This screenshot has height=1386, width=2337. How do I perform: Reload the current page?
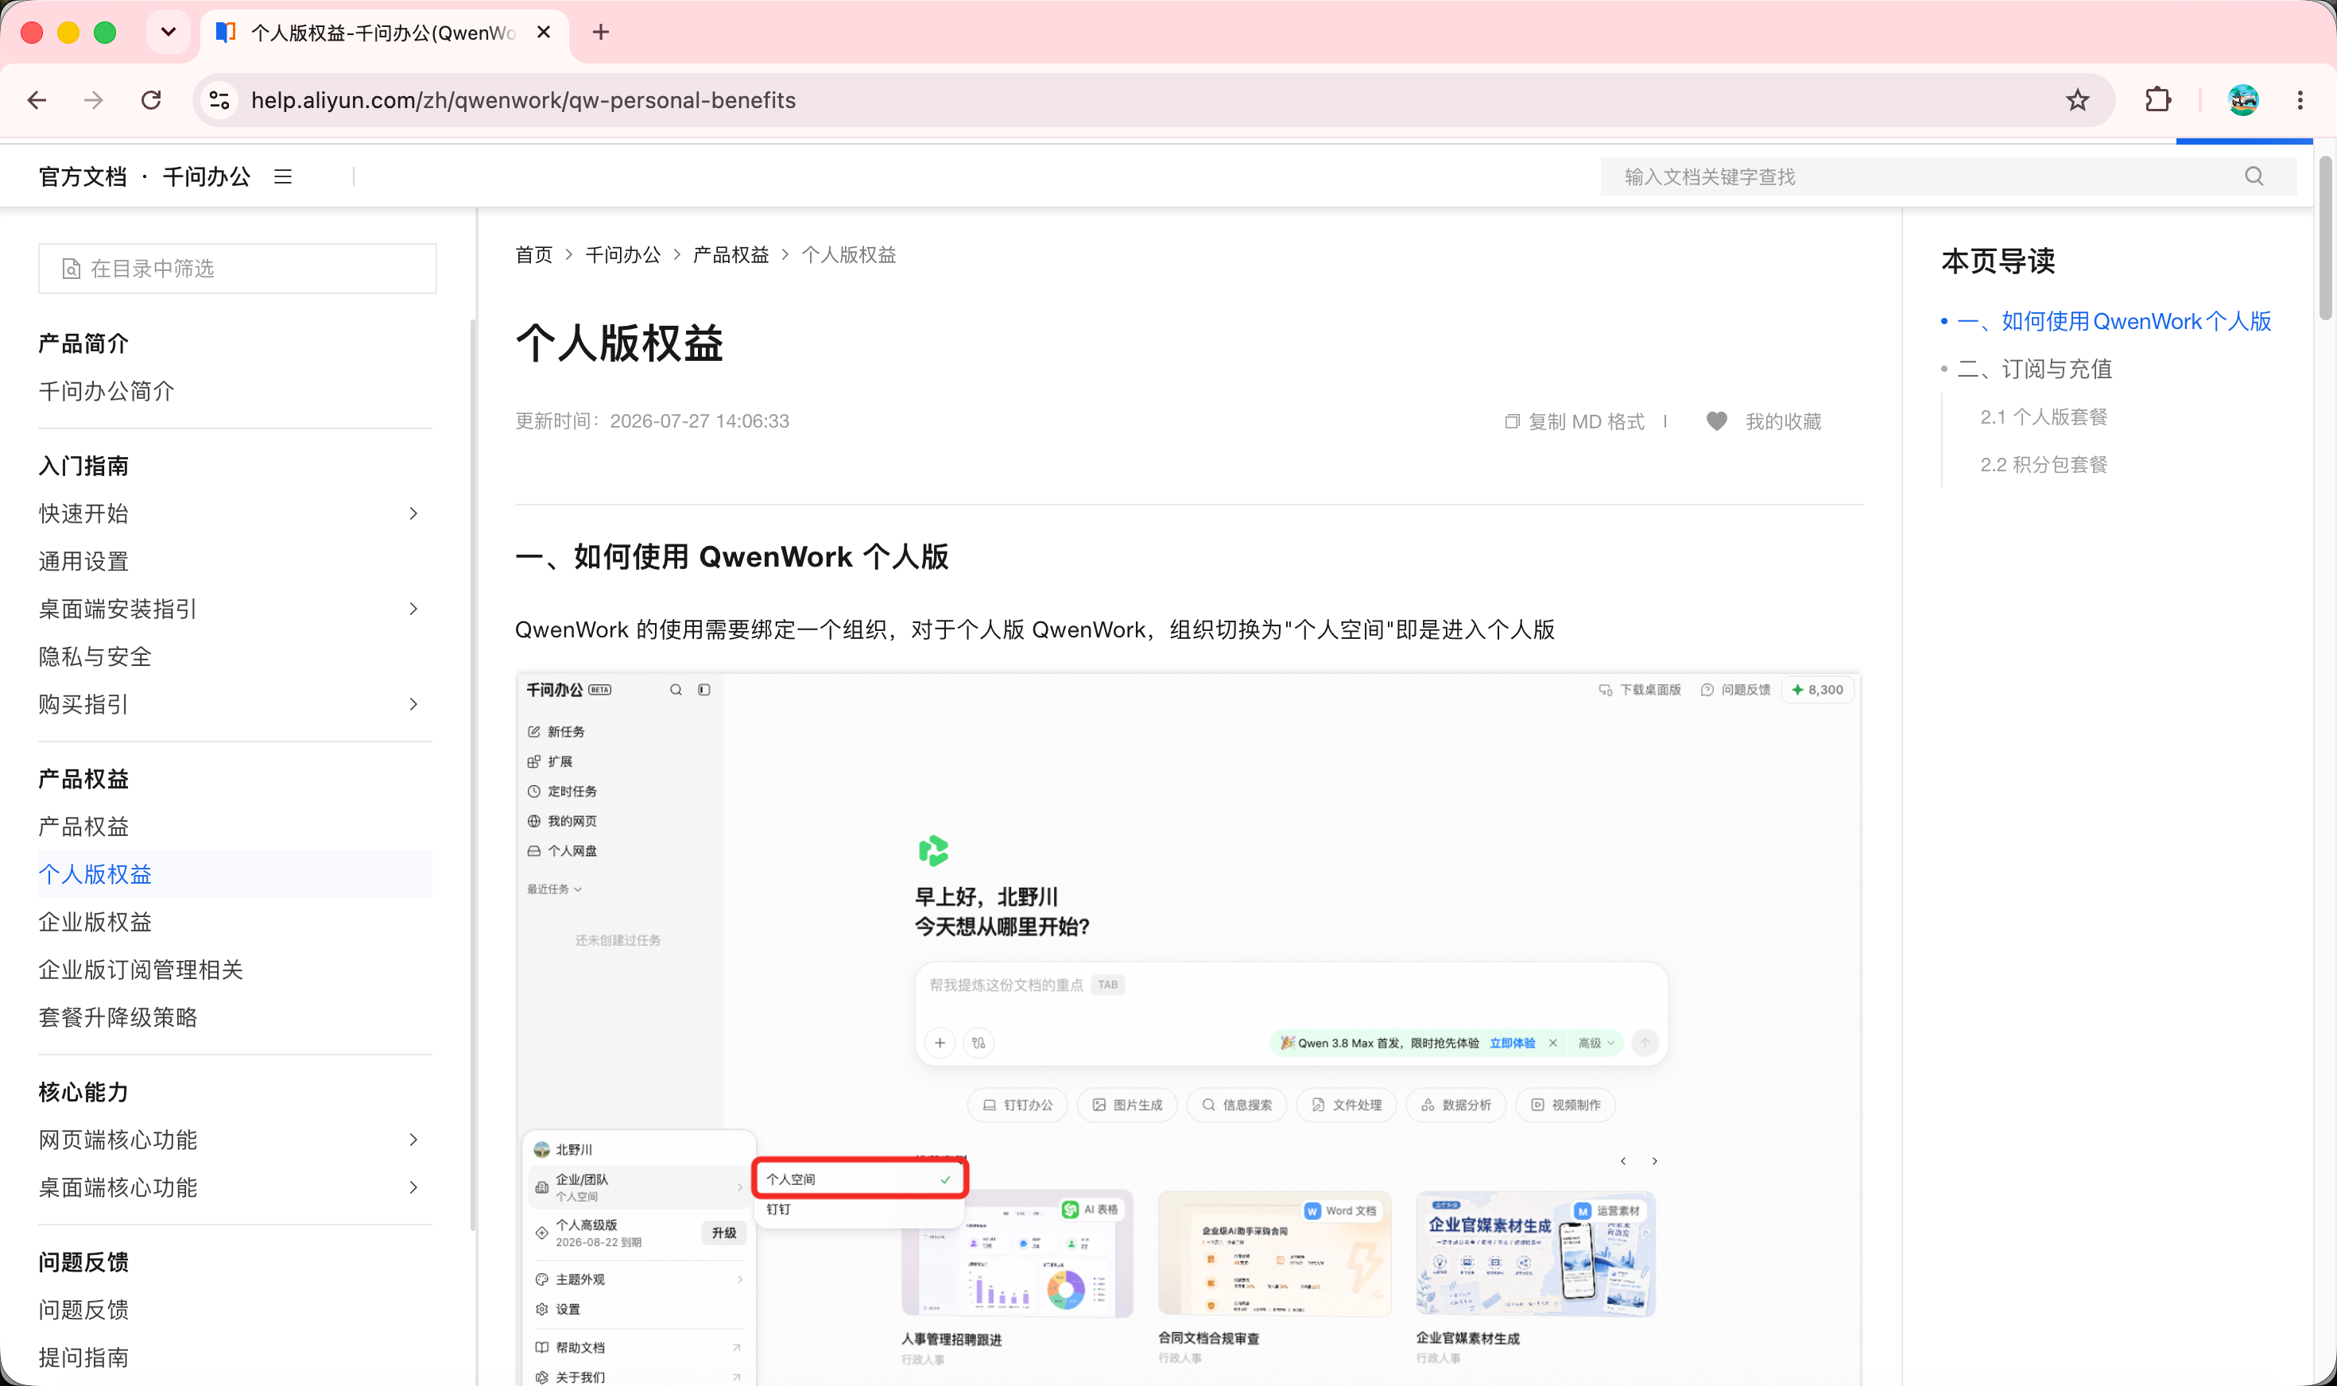(x=151, y=100)
